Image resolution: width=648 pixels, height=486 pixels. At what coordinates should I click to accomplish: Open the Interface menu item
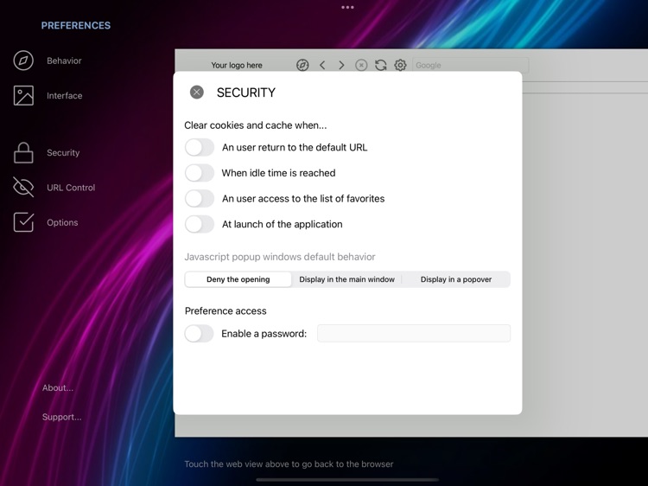[65, 95]
